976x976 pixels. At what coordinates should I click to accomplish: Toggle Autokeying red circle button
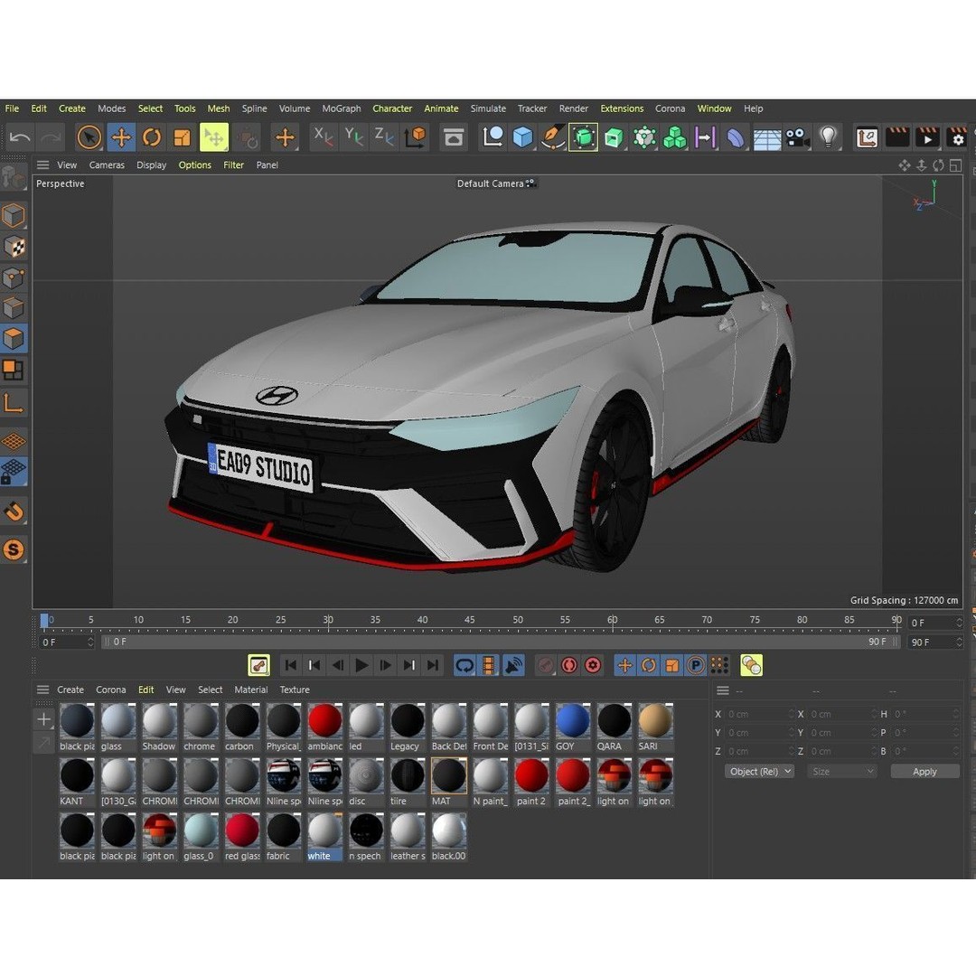point(569,665)
